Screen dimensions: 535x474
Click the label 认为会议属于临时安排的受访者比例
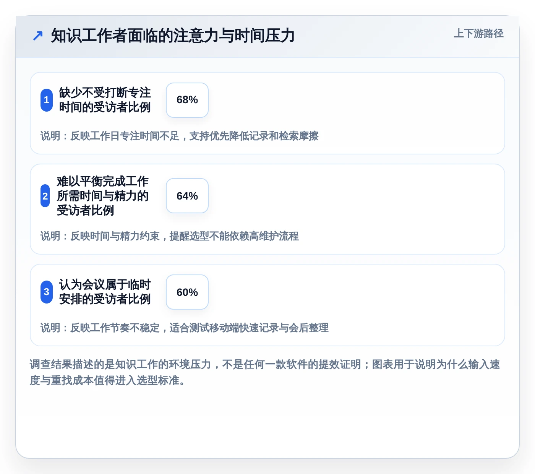click(x=105, y=292)
